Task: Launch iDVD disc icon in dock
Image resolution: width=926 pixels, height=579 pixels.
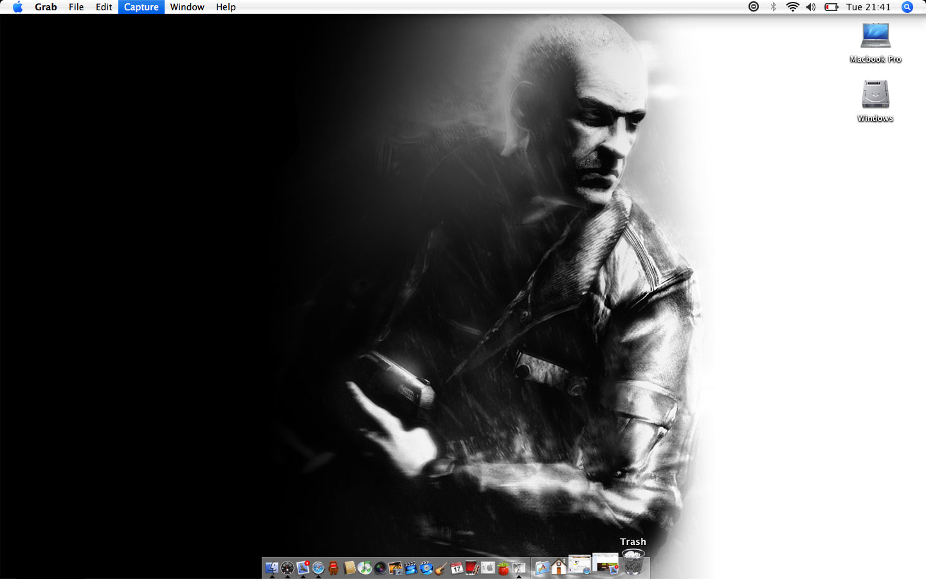Action: click(426, 567)
